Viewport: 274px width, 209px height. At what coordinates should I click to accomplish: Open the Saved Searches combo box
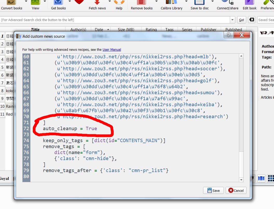click(266, 20)
